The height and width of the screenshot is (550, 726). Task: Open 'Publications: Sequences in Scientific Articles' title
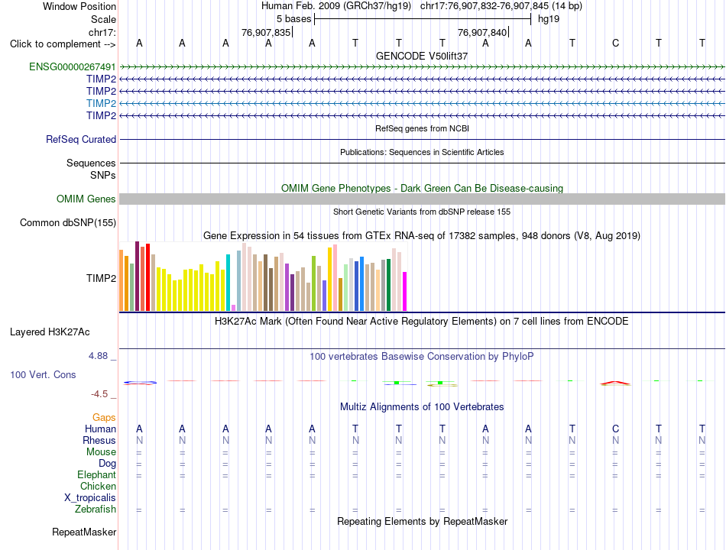[x=422, y=152]
